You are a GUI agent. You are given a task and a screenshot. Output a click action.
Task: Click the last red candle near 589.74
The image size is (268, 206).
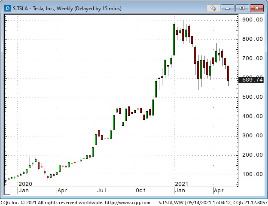pyautogui.click(x=228, y=73)
